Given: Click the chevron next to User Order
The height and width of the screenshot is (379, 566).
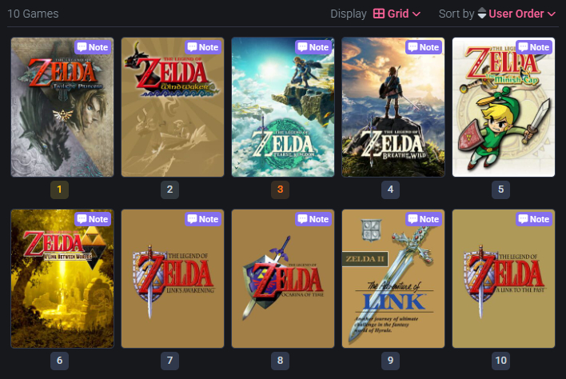Looking at the screenshot, I should tap(551, 14).
